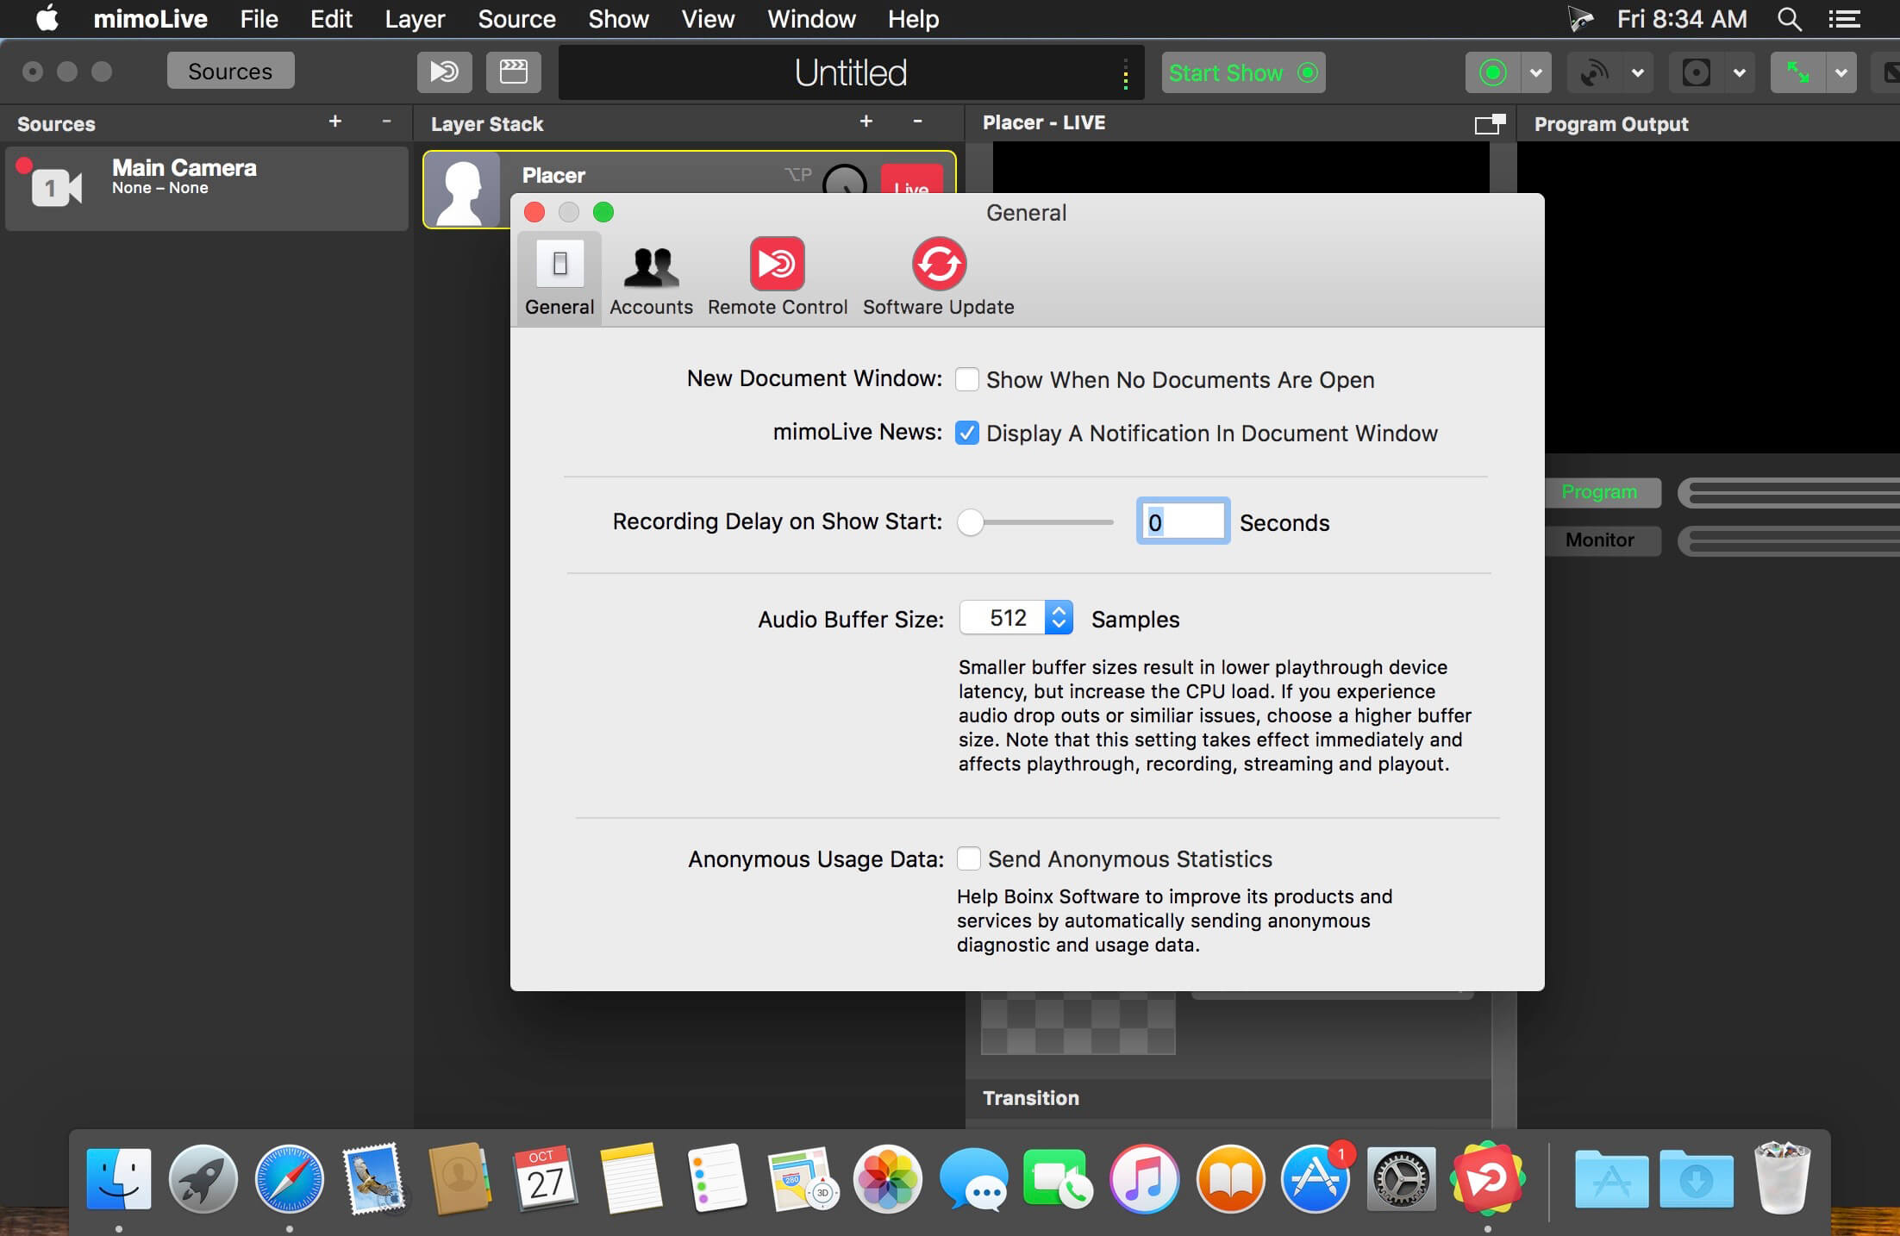Viewport: 1900px width, 1236px height.
Task: Uncheck Display A Notification In Document Window
Action: tap(966, 433)
